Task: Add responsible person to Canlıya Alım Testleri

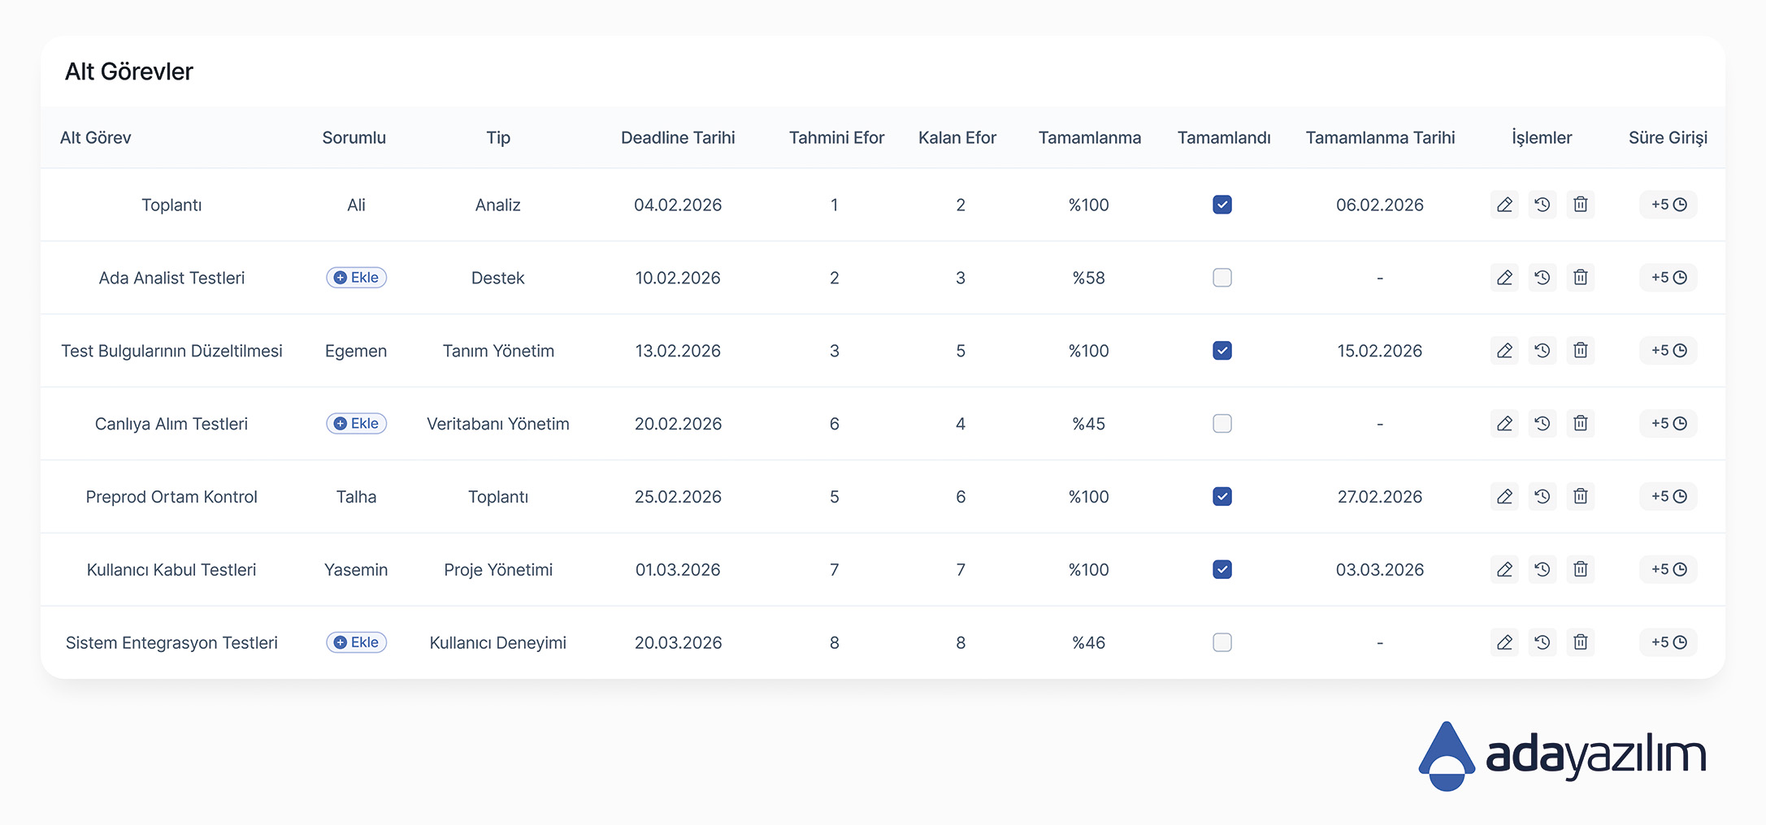Action: (356, 424)
